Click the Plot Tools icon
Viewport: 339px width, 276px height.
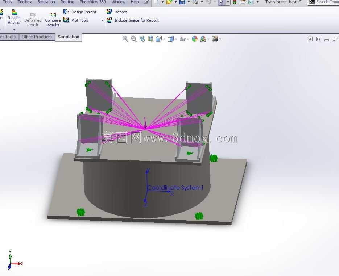point(66,20)
